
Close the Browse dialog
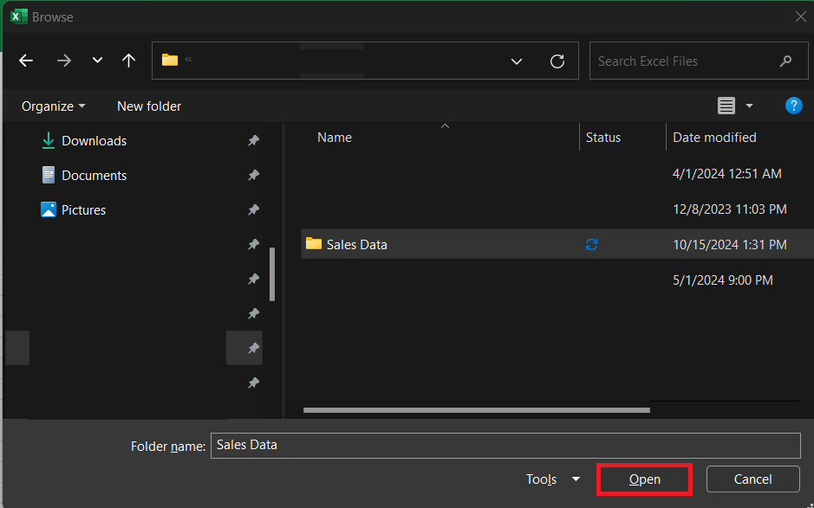tap(800, 16)
